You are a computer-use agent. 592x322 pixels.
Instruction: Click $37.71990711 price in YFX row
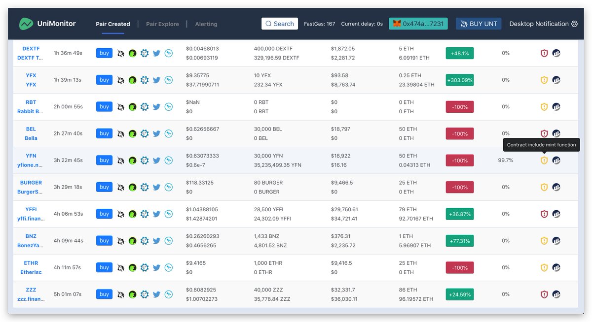click(x=203, y=85)
